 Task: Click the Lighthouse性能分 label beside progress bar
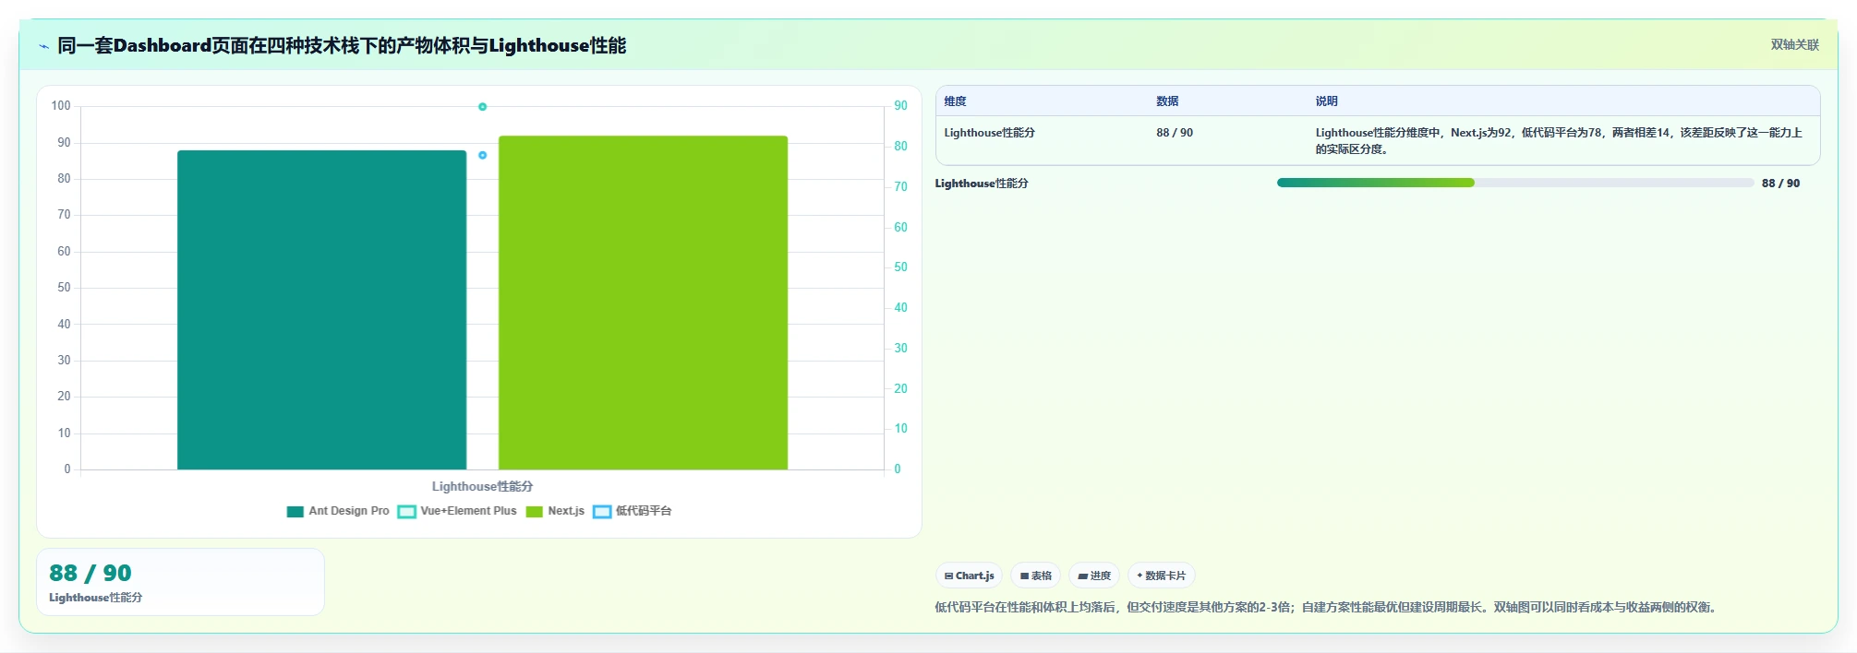pyautogui.click(x=982, y=184)
